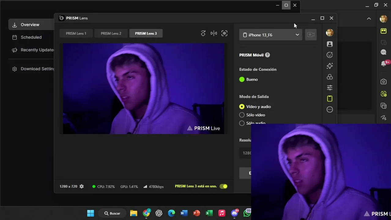
Task: Collapse panel with chevron in right background window
Action: (369, 19)
